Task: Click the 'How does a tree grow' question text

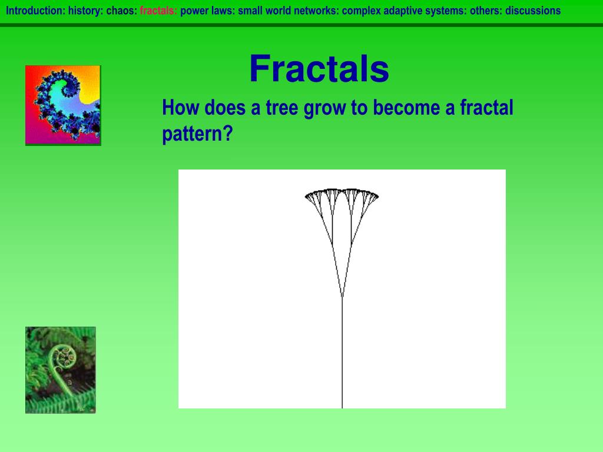Action: tap(337, 120)
